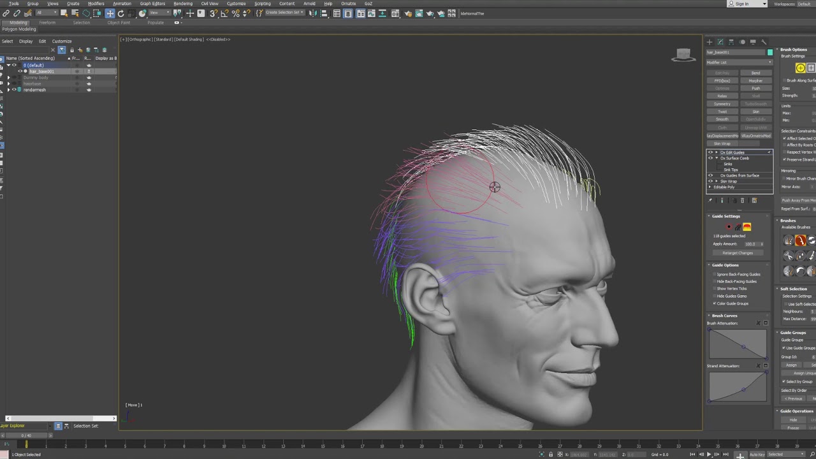The height and width of the screenshot is (459, 816).
Task: Enable Ignore Back-Facing Guides checkbox
Action: 714,274
